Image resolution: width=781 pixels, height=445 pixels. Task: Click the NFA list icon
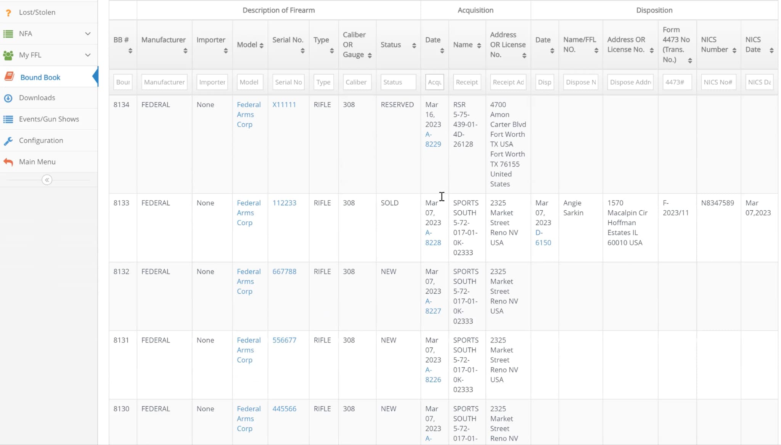[x=8, y=34]
